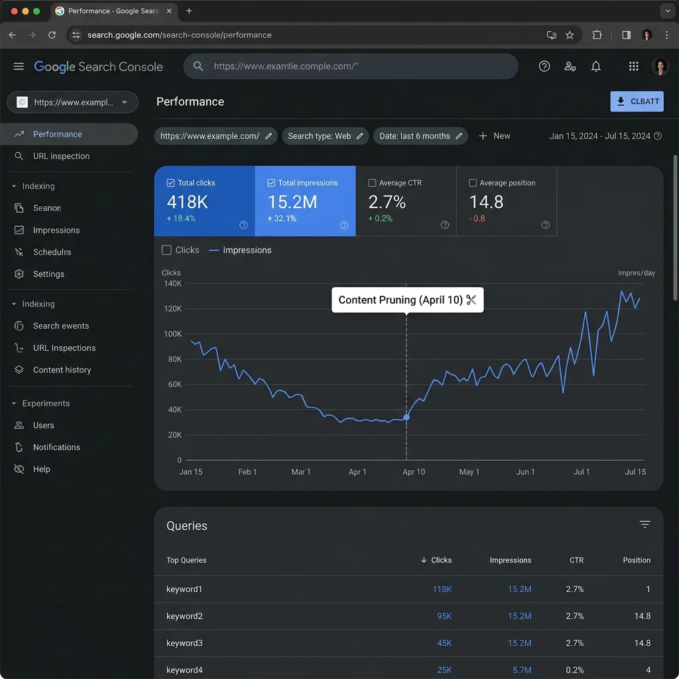Image resolution: width=679 pixels, height=679 pixels.
Task: Edit the Search type: Web filter pencil
Action: point(360,136)
